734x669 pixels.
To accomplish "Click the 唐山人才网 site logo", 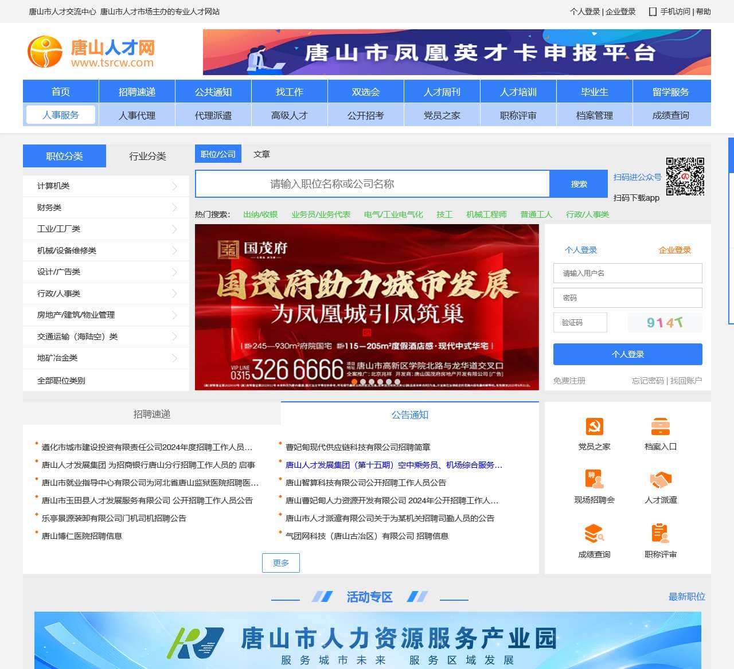I will click(x=91, y=52).
